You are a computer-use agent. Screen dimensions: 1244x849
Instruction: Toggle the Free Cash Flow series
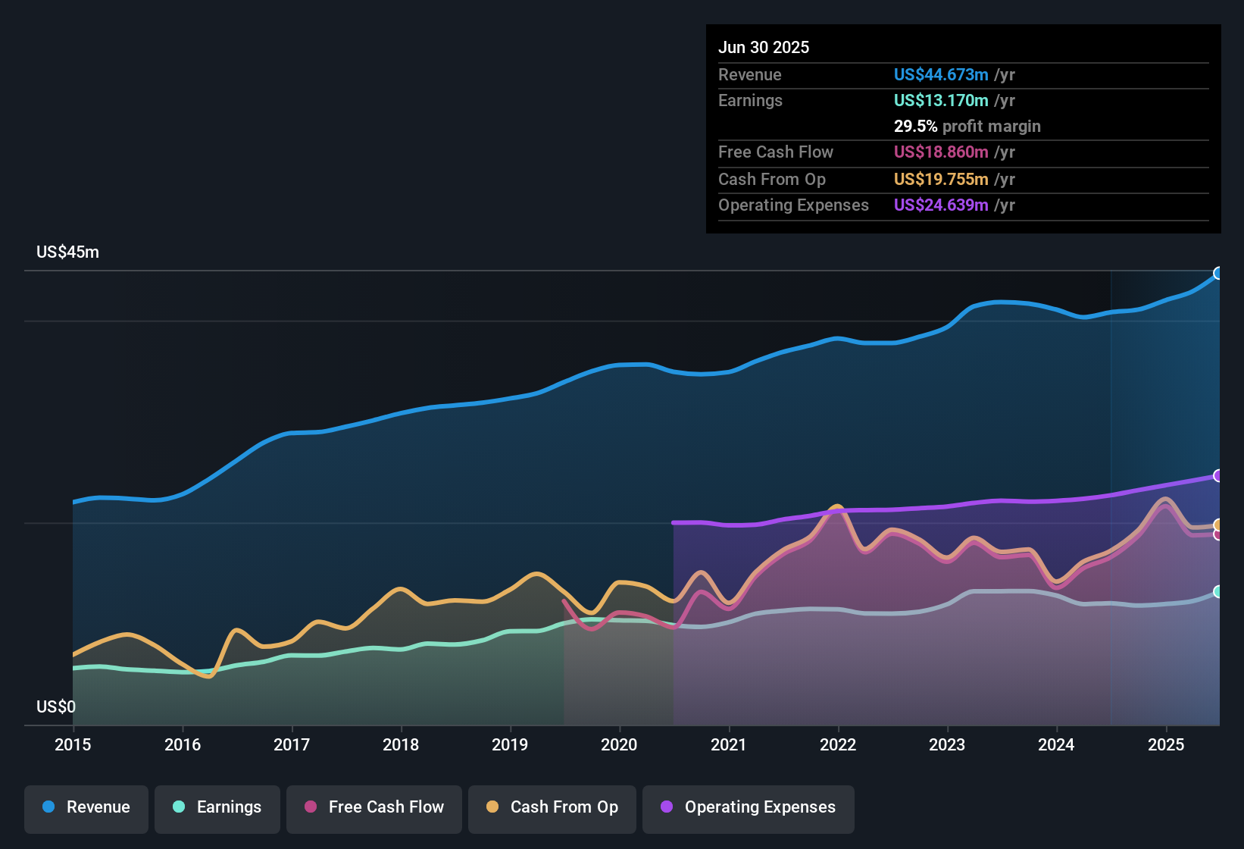tap(374, 807)
